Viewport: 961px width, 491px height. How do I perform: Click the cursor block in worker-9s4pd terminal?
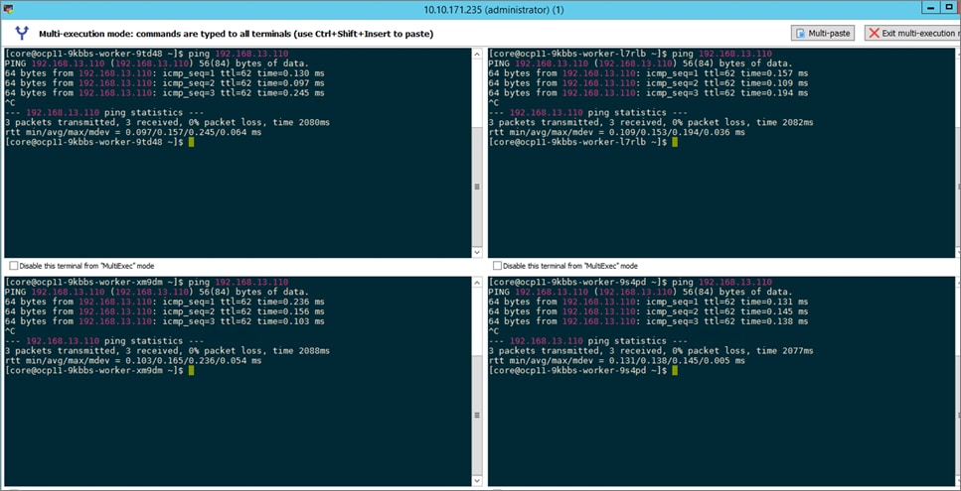[675, 371]
